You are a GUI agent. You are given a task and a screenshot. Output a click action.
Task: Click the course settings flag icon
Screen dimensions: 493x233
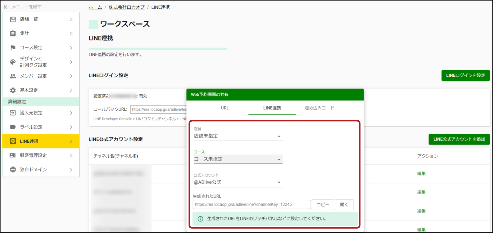(13, 48)
